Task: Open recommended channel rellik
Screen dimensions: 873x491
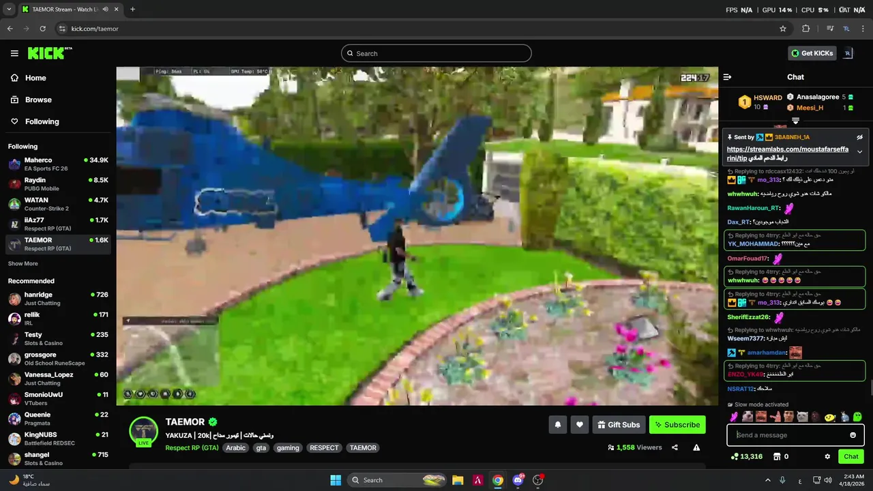Action: (x=58, y=318)
